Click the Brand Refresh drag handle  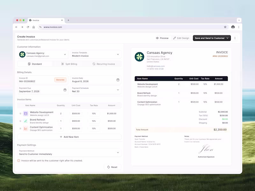(x=20, y=121)
